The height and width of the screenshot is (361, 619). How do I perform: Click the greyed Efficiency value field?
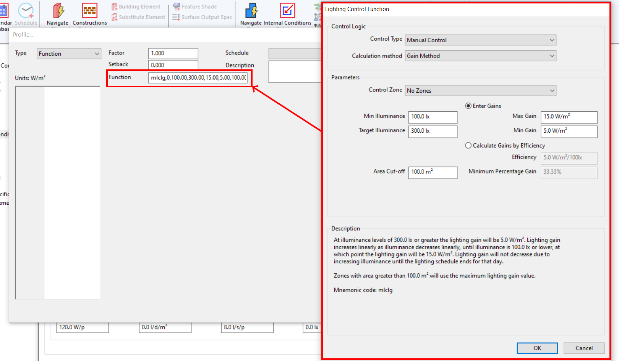(569, 158)
